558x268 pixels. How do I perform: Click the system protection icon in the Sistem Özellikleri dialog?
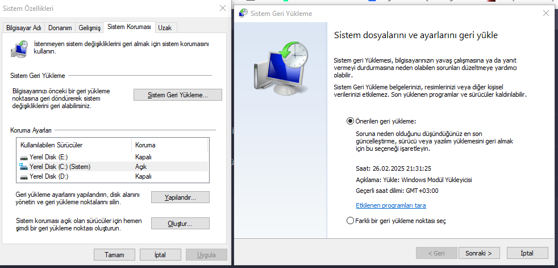click(x=18, y=48)
